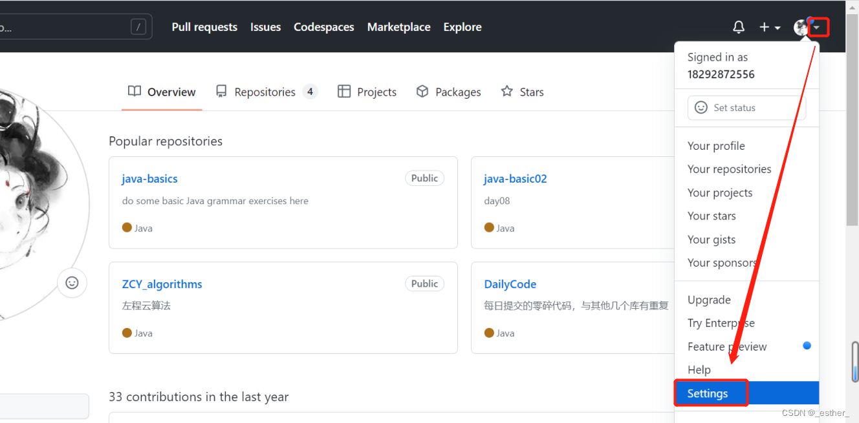Click the 'day08' repository description

[497, 201]
